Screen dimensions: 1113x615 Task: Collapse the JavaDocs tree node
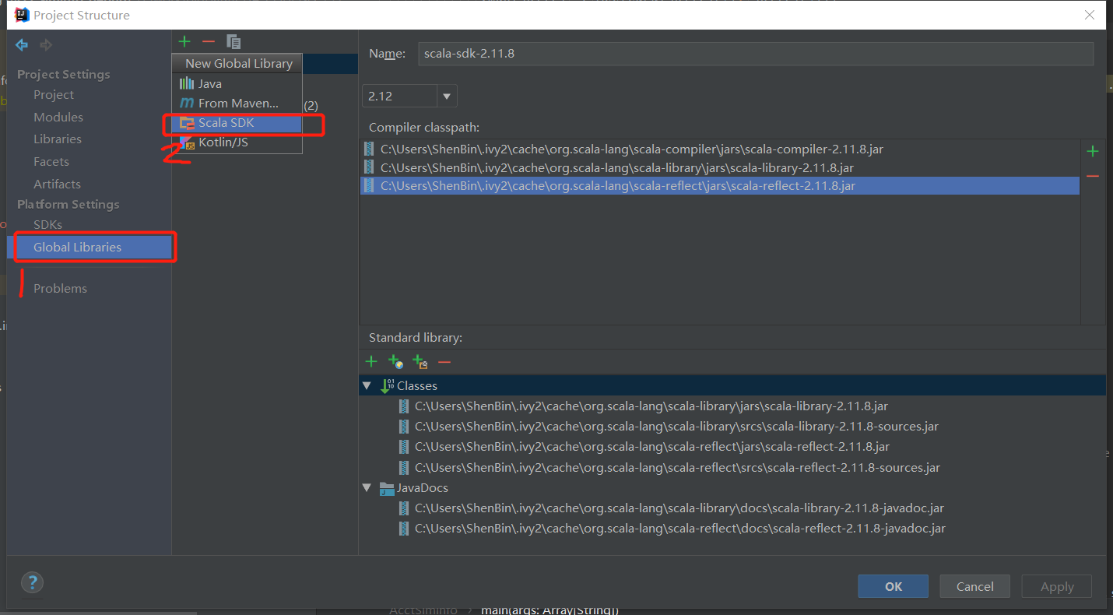coord(367,488)
